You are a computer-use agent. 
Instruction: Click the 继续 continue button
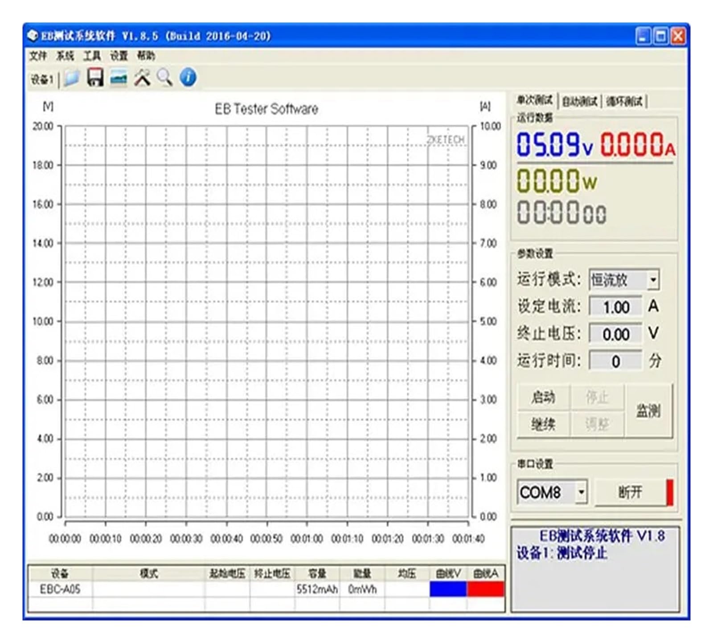pos(544,424)
